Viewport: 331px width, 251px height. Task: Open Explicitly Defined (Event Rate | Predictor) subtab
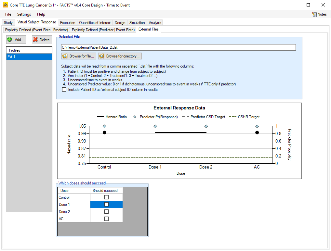(x=36, y=30)
